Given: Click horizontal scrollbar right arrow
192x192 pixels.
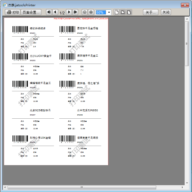Looking at the screenshot, I should [183, 187].
